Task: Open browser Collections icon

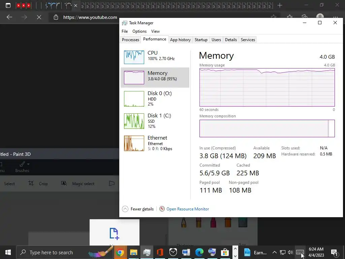Action: click(x=305, y=17)
